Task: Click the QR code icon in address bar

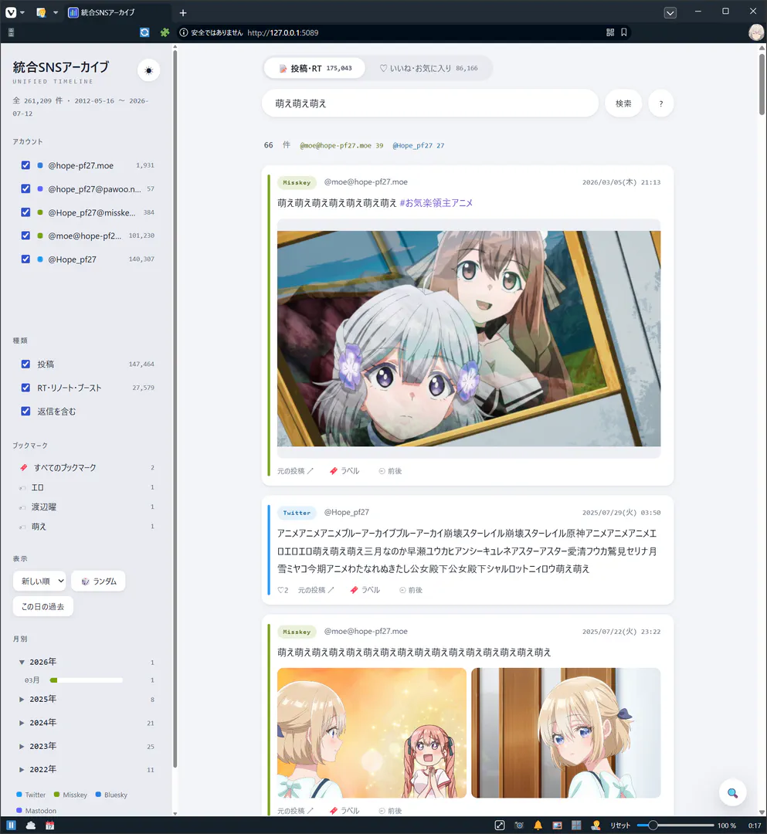Action: click(610, 32)
